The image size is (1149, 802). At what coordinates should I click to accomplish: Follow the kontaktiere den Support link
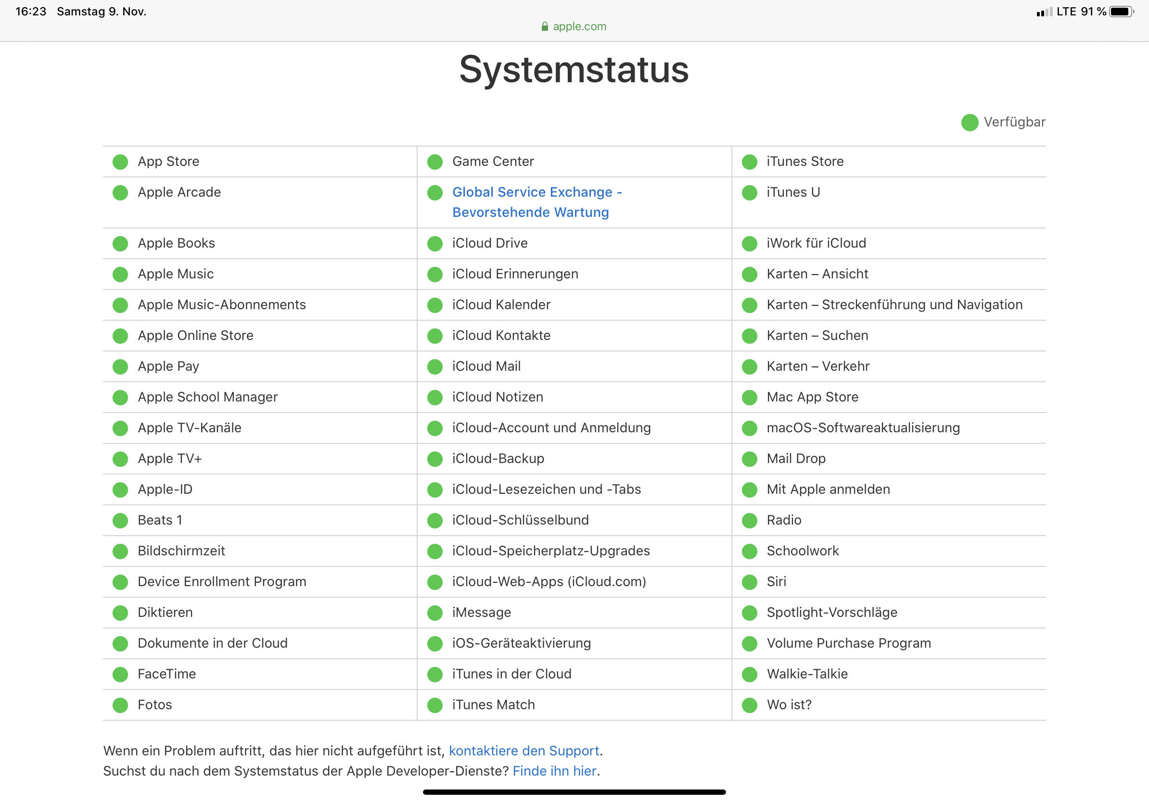click(523, 751)
